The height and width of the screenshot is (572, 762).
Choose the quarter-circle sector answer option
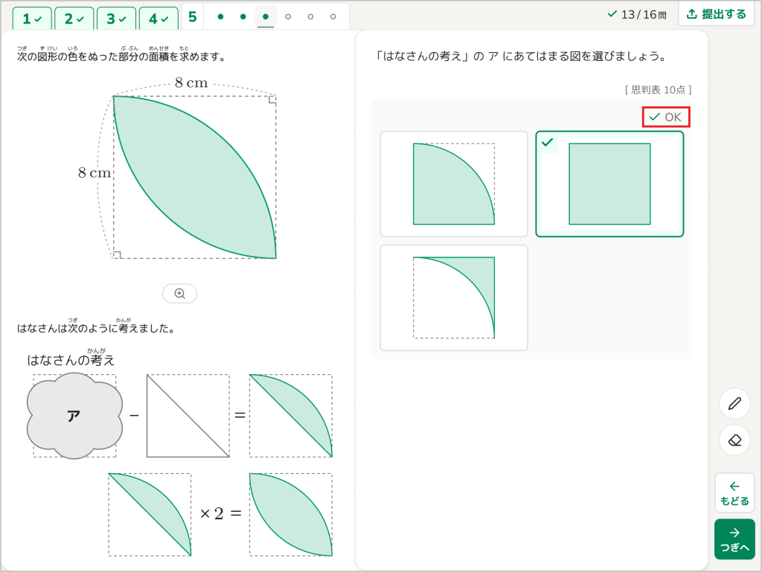454,184
